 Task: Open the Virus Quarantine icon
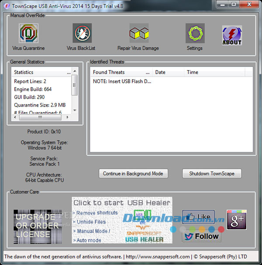pos(28,33)
